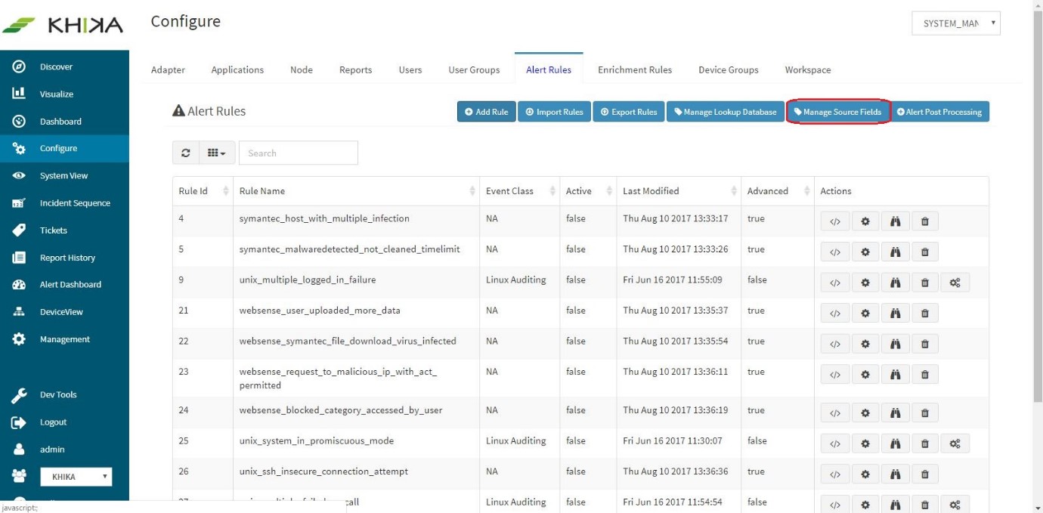Open settings gear for rule 5
Viewport: 1043px width, 513px height.
(x=865, y=252)
